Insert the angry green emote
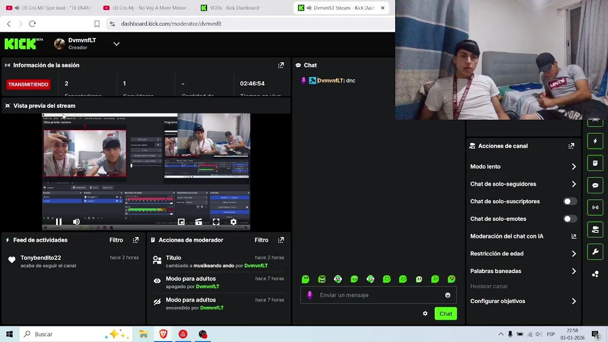 (x=322, y=279)
